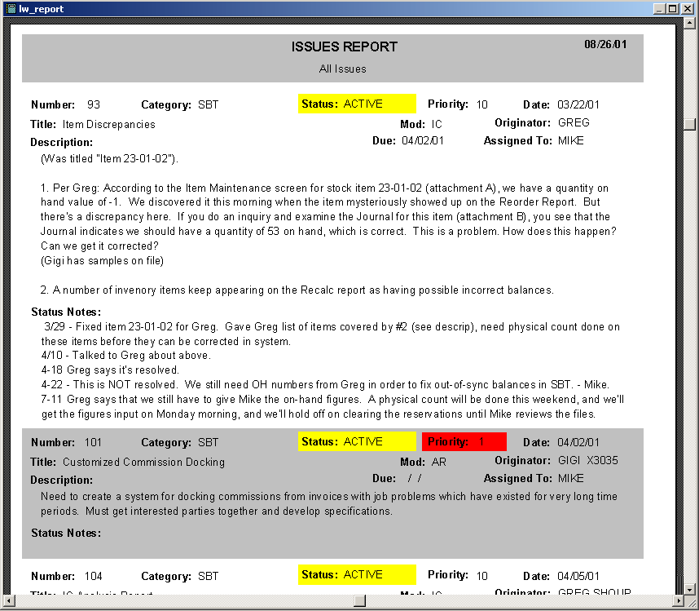Click the horizontal scrollbar left arrow

tap(9, 600)
